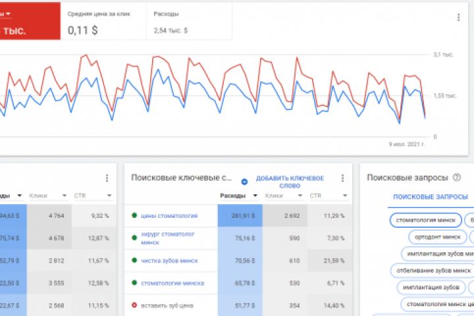474x316 pixels.
Task: Click green status dot for цены стоматология
Action: (x=134, y=215)
